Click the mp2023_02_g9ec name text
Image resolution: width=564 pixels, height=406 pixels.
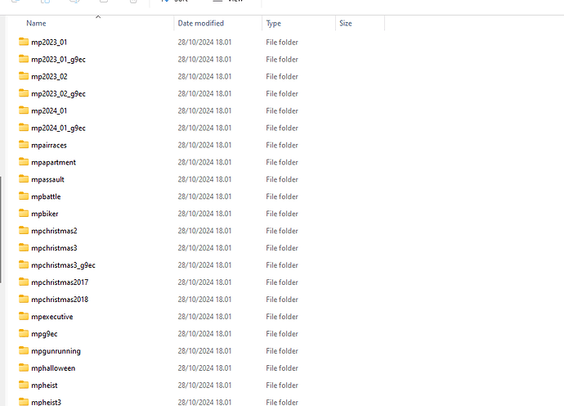click(x=58, y=93)
